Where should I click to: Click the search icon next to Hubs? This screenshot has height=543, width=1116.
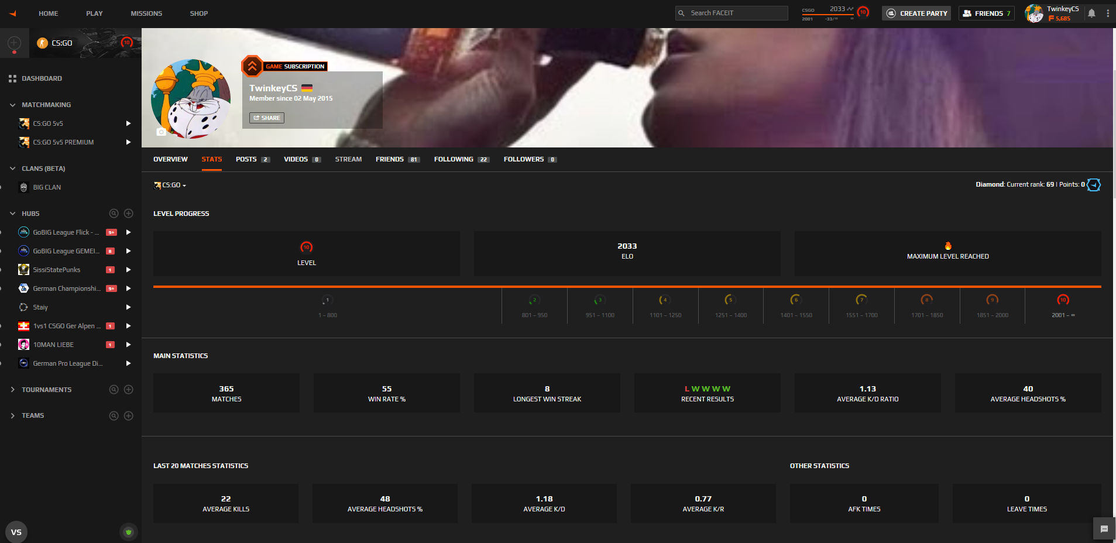(114, 214)
